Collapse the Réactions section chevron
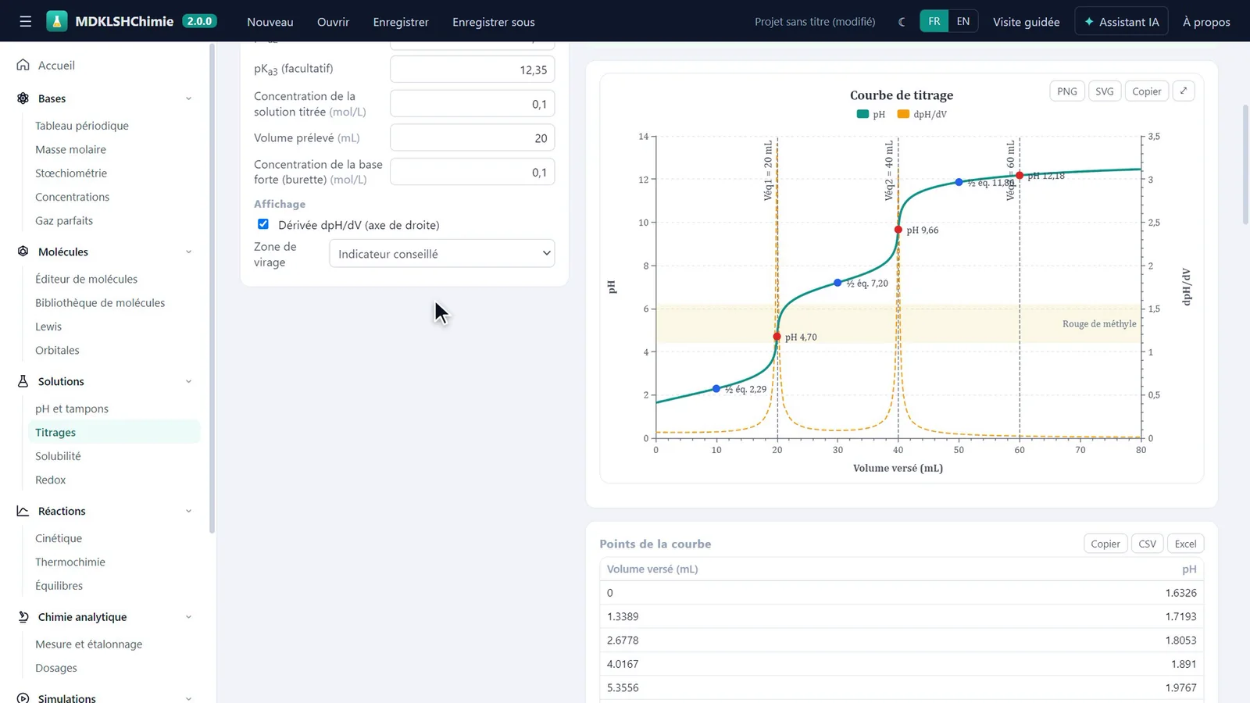The height and width of the screenshot is (703, 1250). coord(188,511)
